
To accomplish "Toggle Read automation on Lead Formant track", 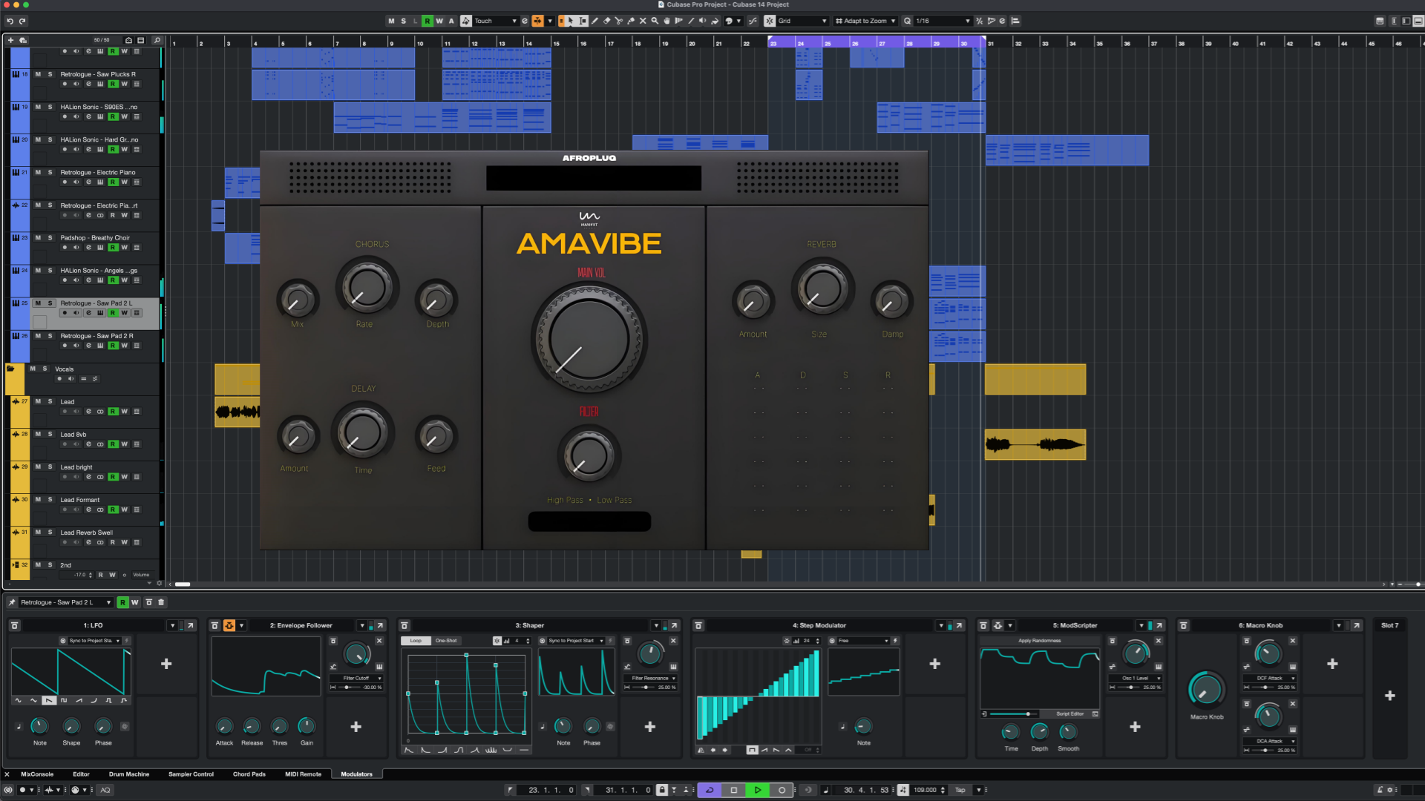I will [113, 510].
